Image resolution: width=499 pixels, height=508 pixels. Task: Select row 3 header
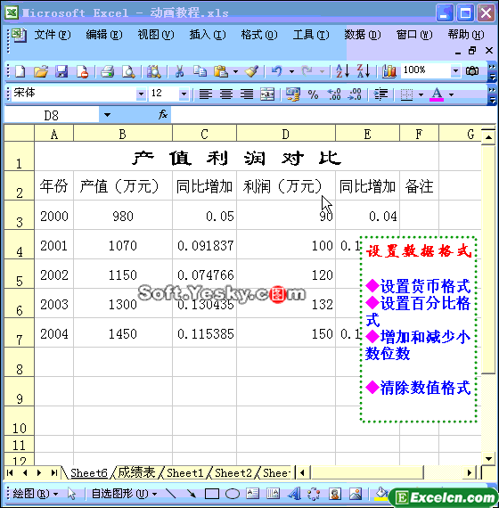(19, 215)
